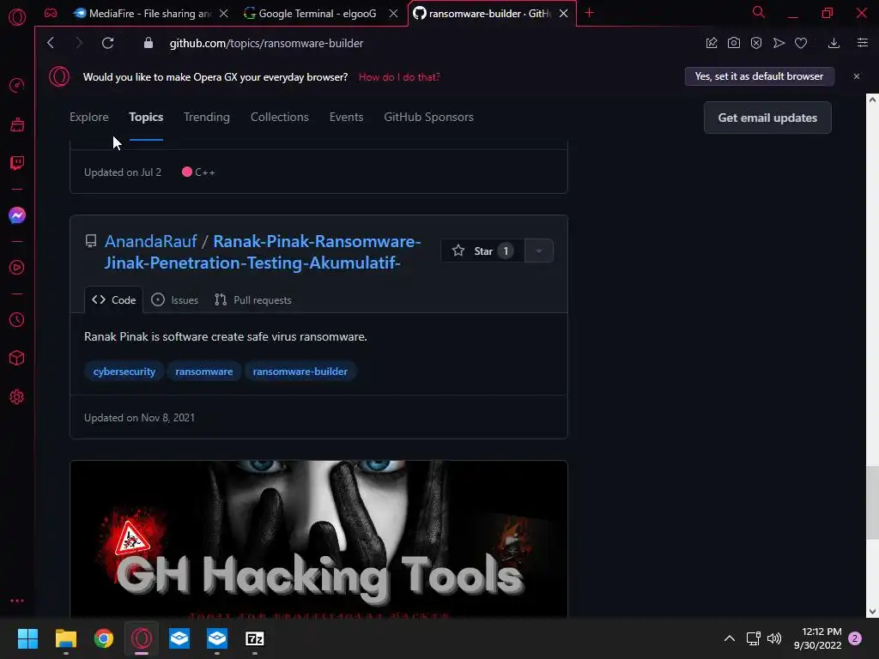Image resolution: width=879 pixels, height=659 pixels.
Task: Click Get email updates button
Action: tap(767, 118)
